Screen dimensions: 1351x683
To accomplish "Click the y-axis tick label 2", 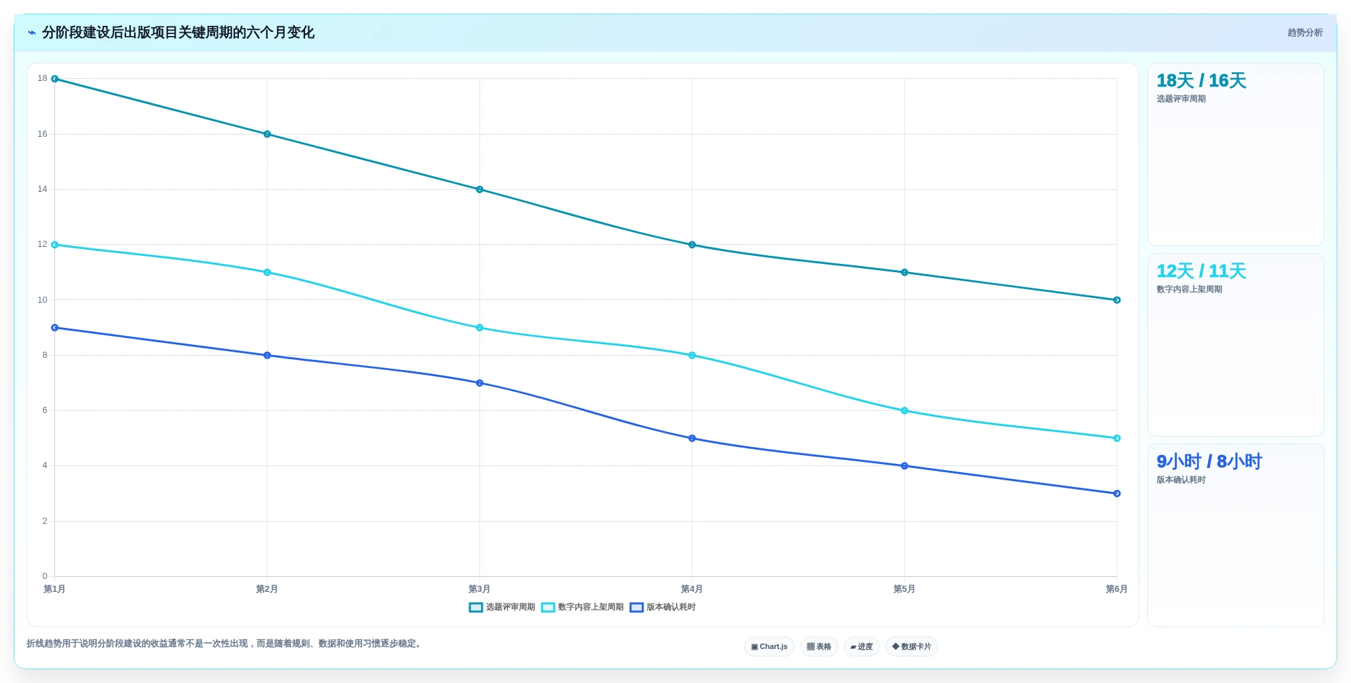I will pos(45,521).
